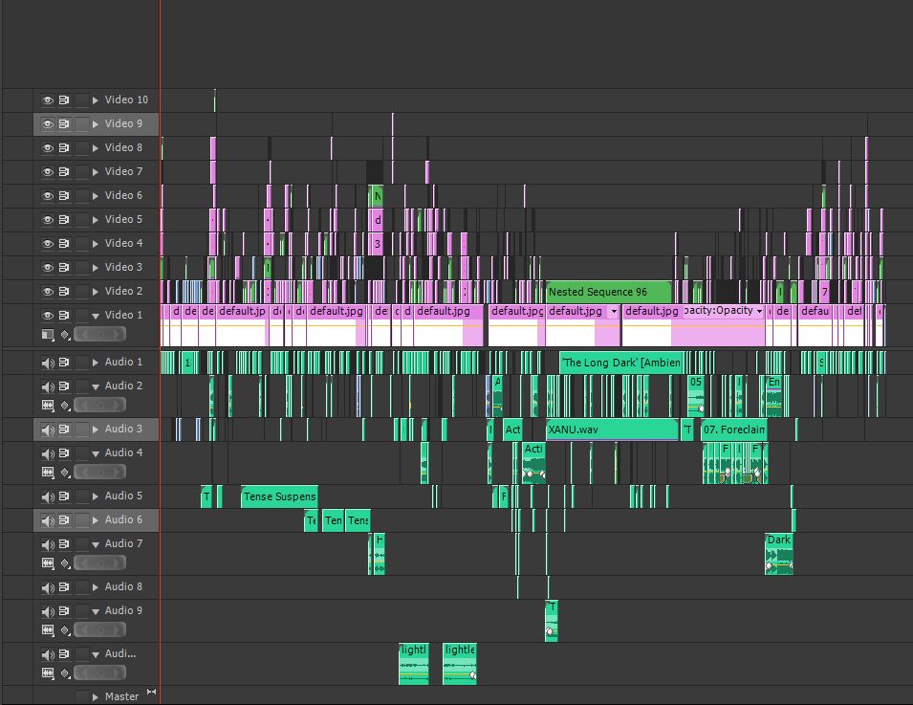The height and width of the screenshot is (705, 913).
Task: Select the 07. Foreclaim audio clip
Action: (x=734, y=430)
